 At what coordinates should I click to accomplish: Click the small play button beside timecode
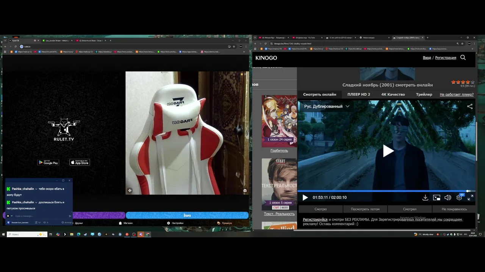click(305, 198)
